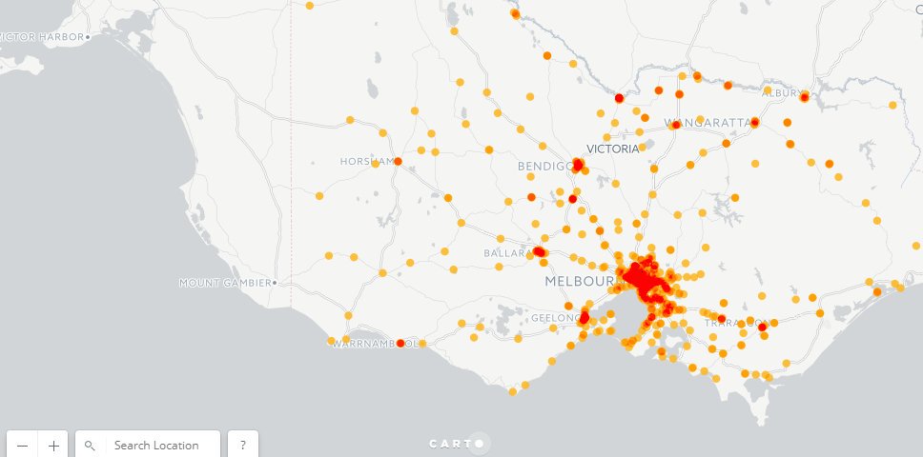Focus the Search Location input field
The image size is (923, 457).
click(156, 446)
